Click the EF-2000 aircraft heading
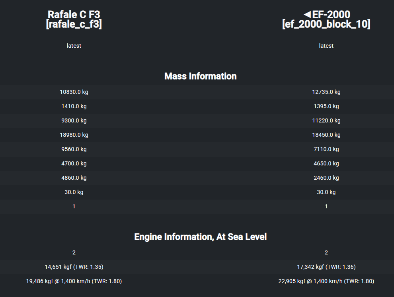The width and height of the screenshot is (394, 297). click(x=326, y=19)
